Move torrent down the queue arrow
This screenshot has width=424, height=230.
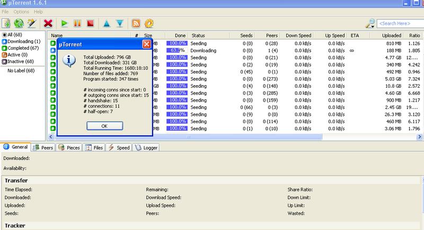120,23
